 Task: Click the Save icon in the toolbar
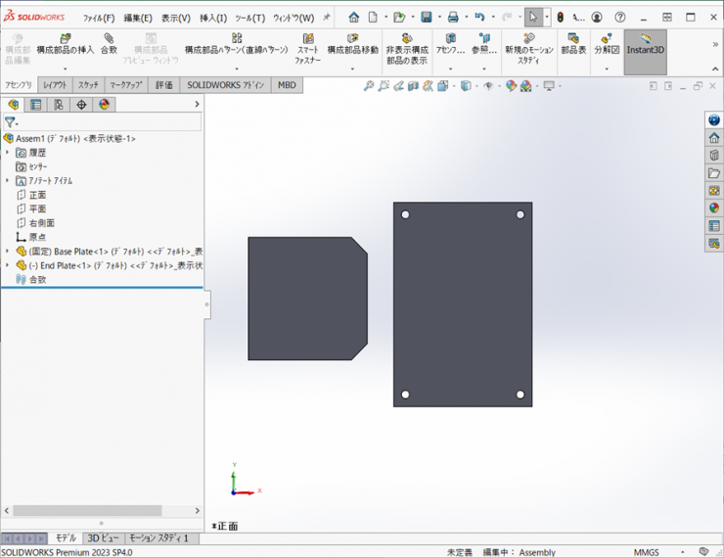pyautogui.click(x=427, y=18)
